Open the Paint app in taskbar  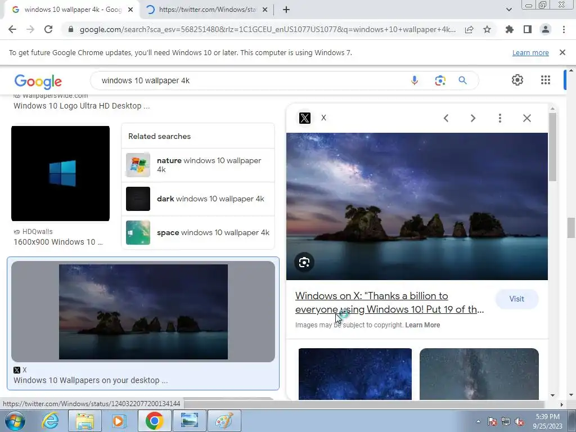pyautogui.click(x=224, y=421)
